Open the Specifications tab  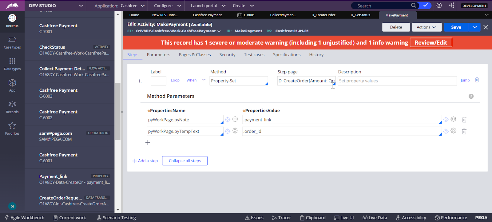coord(287,55)
